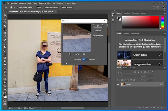Select the Hand tool in toolbox
Screen dimensions: 168x111
pos(5,82)
